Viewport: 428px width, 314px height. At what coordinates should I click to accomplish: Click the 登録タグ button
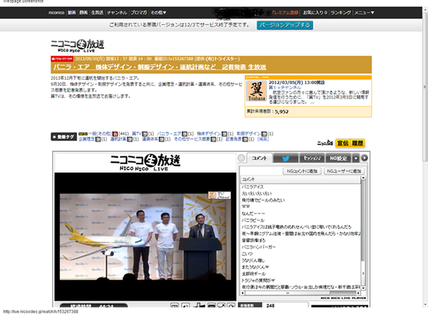point(63,137)
